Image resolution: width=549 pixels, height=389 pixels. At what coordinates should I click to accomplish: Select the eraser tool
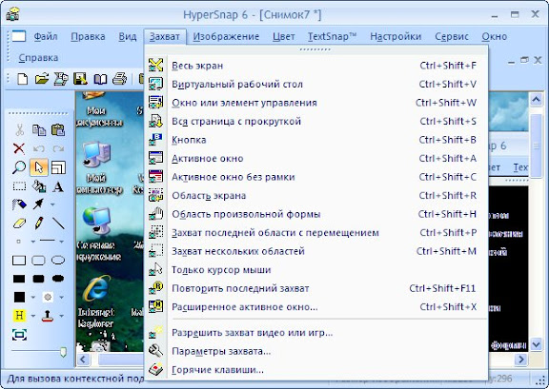pyautogui.click(x=19, y=223)
